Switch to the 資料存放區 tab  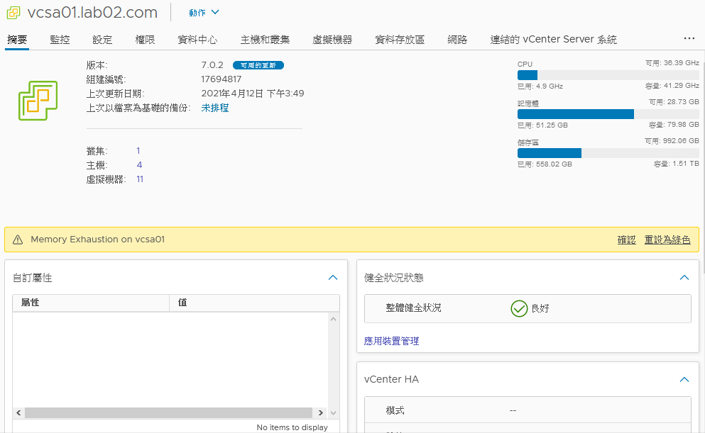[400, 40]
